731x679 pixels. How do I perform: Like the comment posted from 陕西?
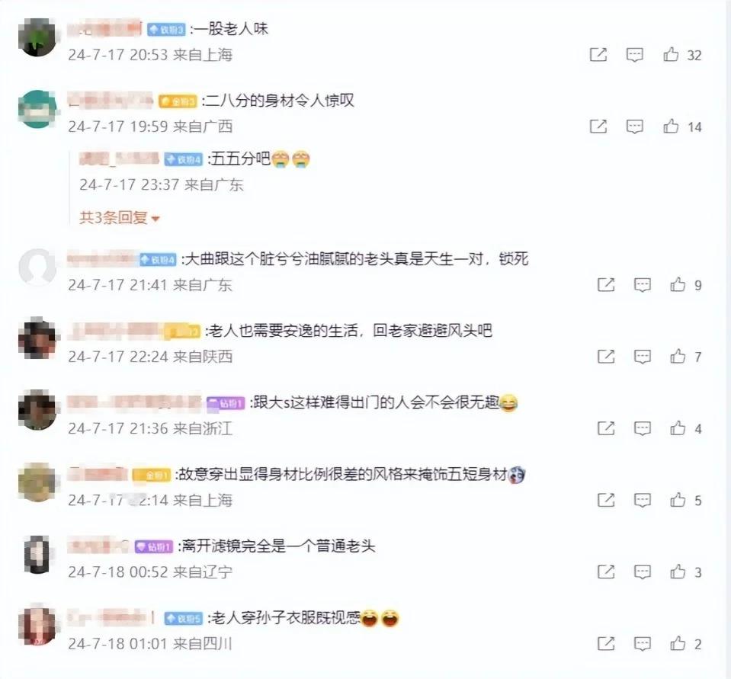(x=678, y=356)
